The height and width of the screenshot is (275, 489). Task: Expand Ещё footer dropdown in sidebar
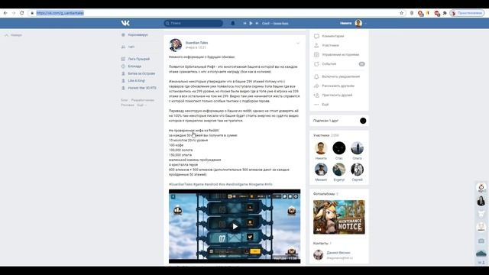pyautogui.click(x=141, y=105)
